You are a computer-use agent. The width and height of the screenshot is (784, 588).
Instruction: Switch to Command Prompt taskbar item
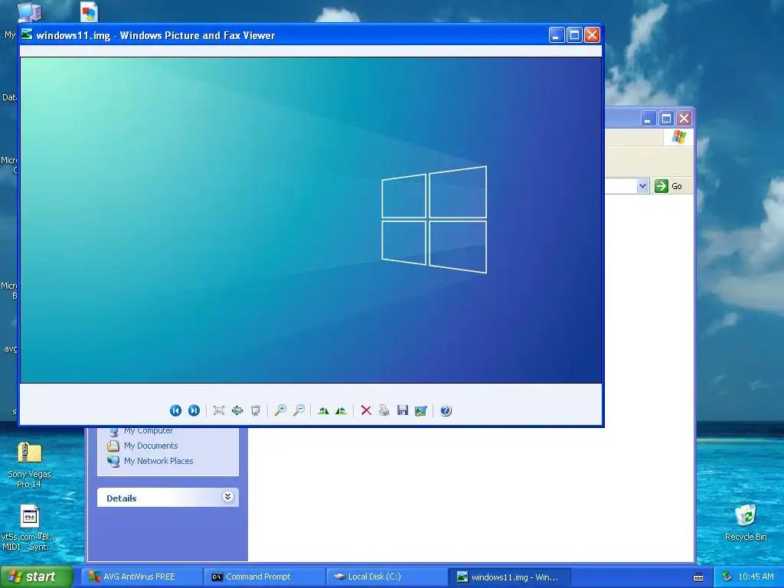tap(265, 577)
